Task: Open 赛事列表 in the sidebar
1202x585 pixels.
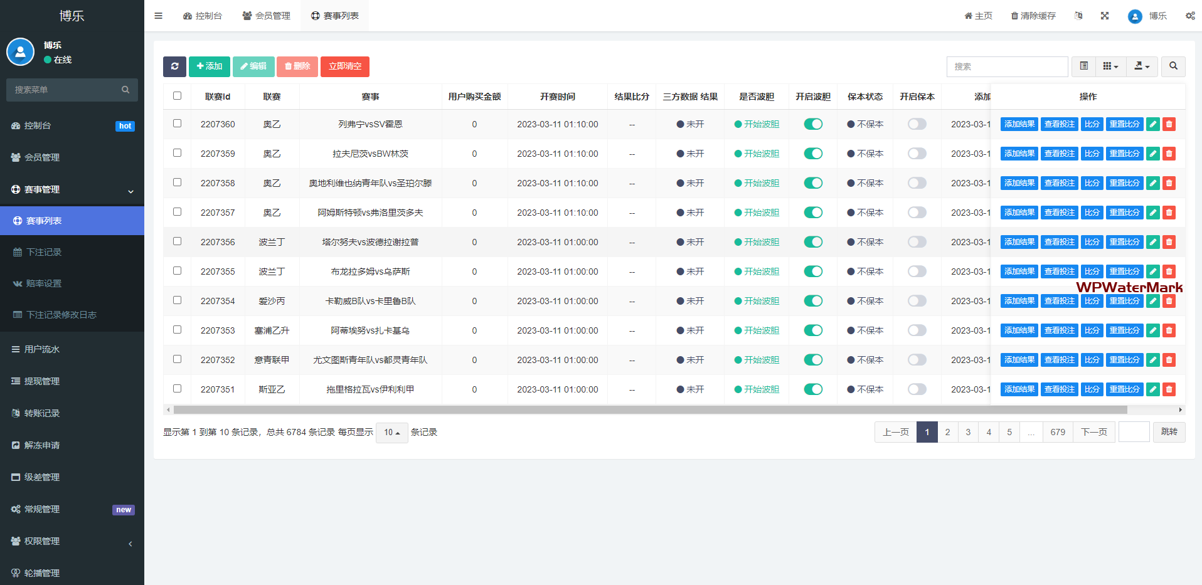Action: pos(72,221)
